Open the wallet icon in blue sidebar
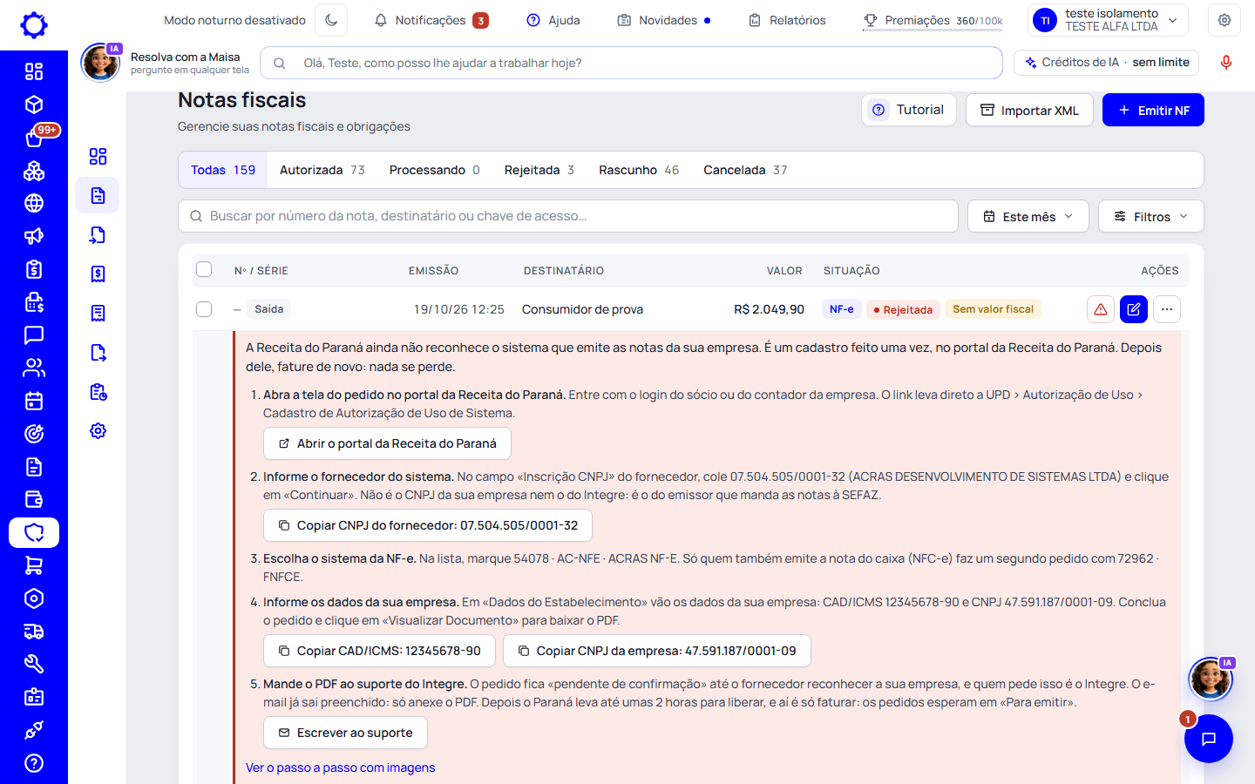 coord(34,499)
